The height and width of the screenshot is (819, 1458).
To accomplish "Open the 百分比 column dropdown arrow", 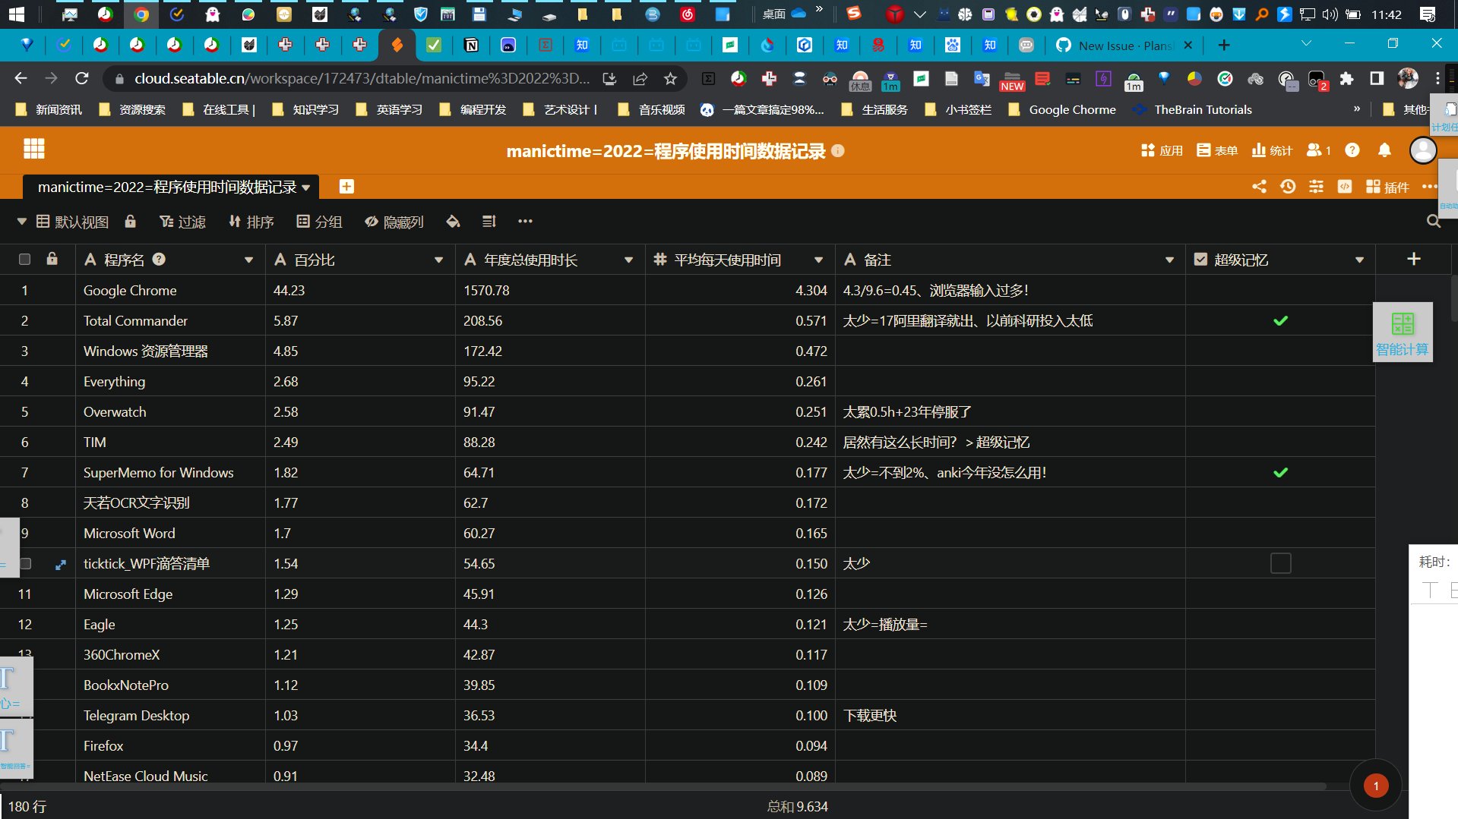I will click(438, 260).
